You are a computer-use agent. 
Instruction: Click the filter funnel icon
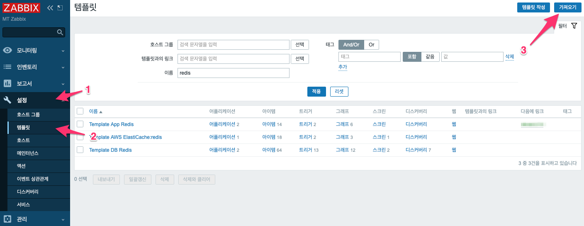point(574,26)
